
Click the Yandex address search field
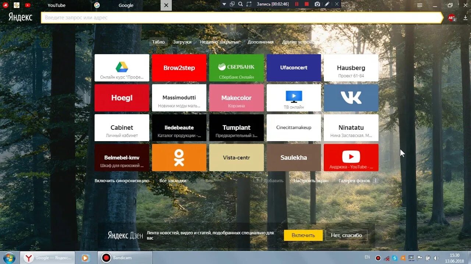tap(242, 18)
